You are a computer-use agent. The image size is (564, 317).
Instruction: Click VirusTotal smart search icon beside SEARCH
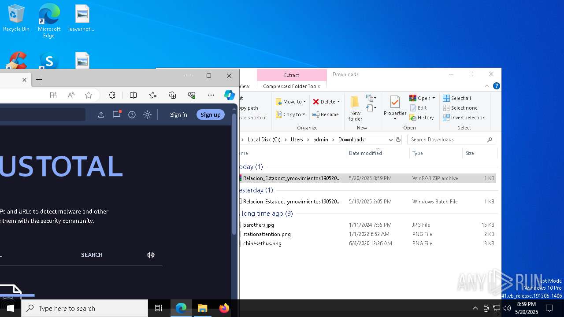pos(151,255)
